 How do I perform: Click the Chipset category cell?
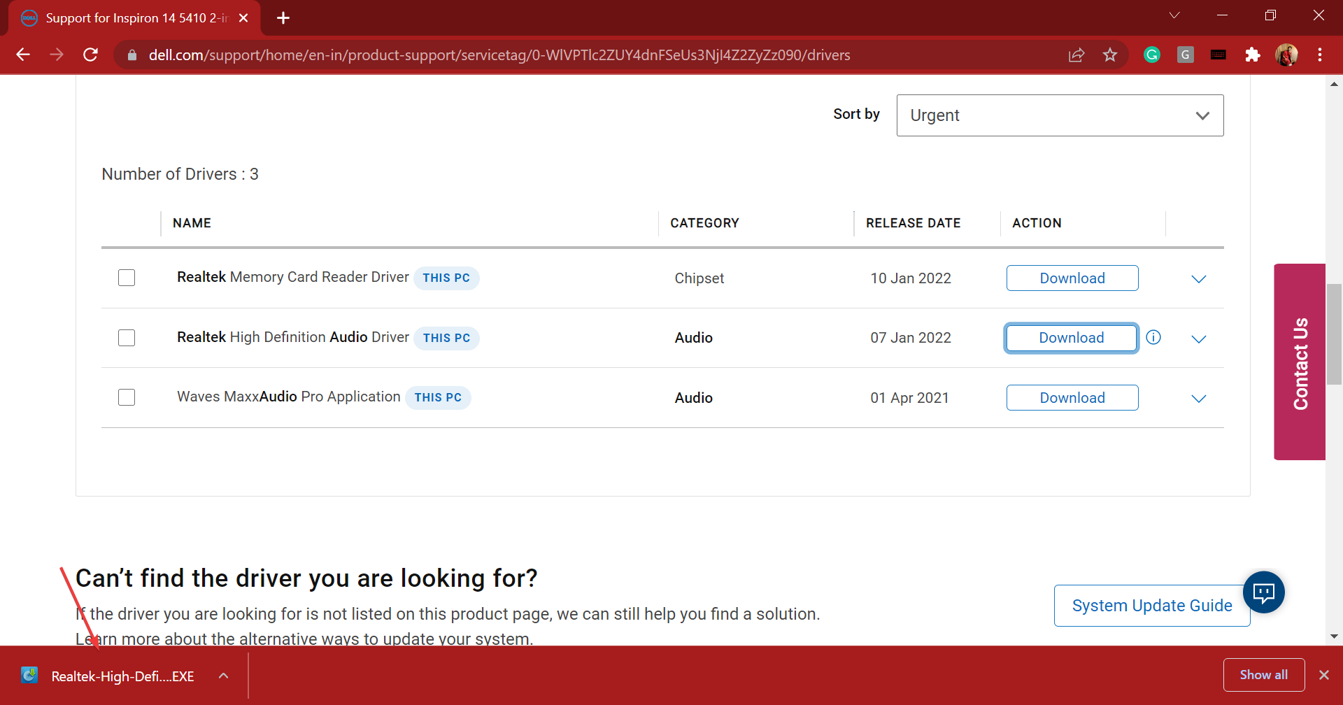699,278
